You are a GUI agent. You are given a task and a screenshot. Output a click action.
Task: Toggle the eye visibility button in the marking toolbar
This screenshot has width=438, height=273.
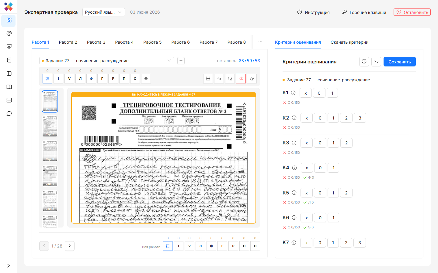pyautogui.click(x=146, y=79)
